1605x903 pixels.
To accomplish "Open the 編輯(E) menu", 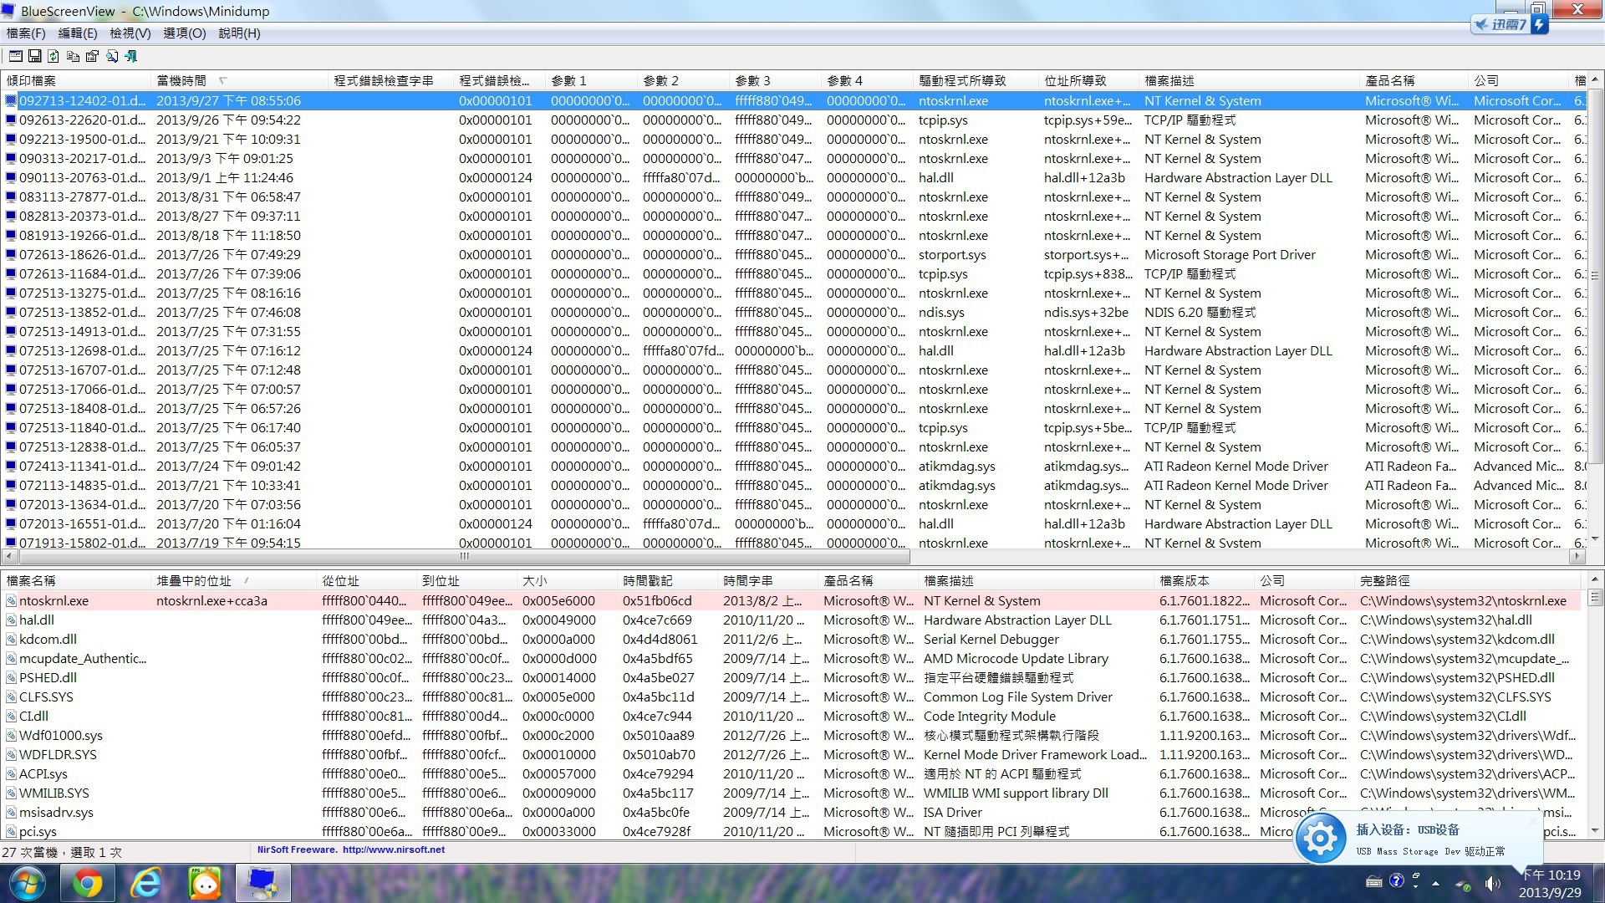I will [78, 33].
